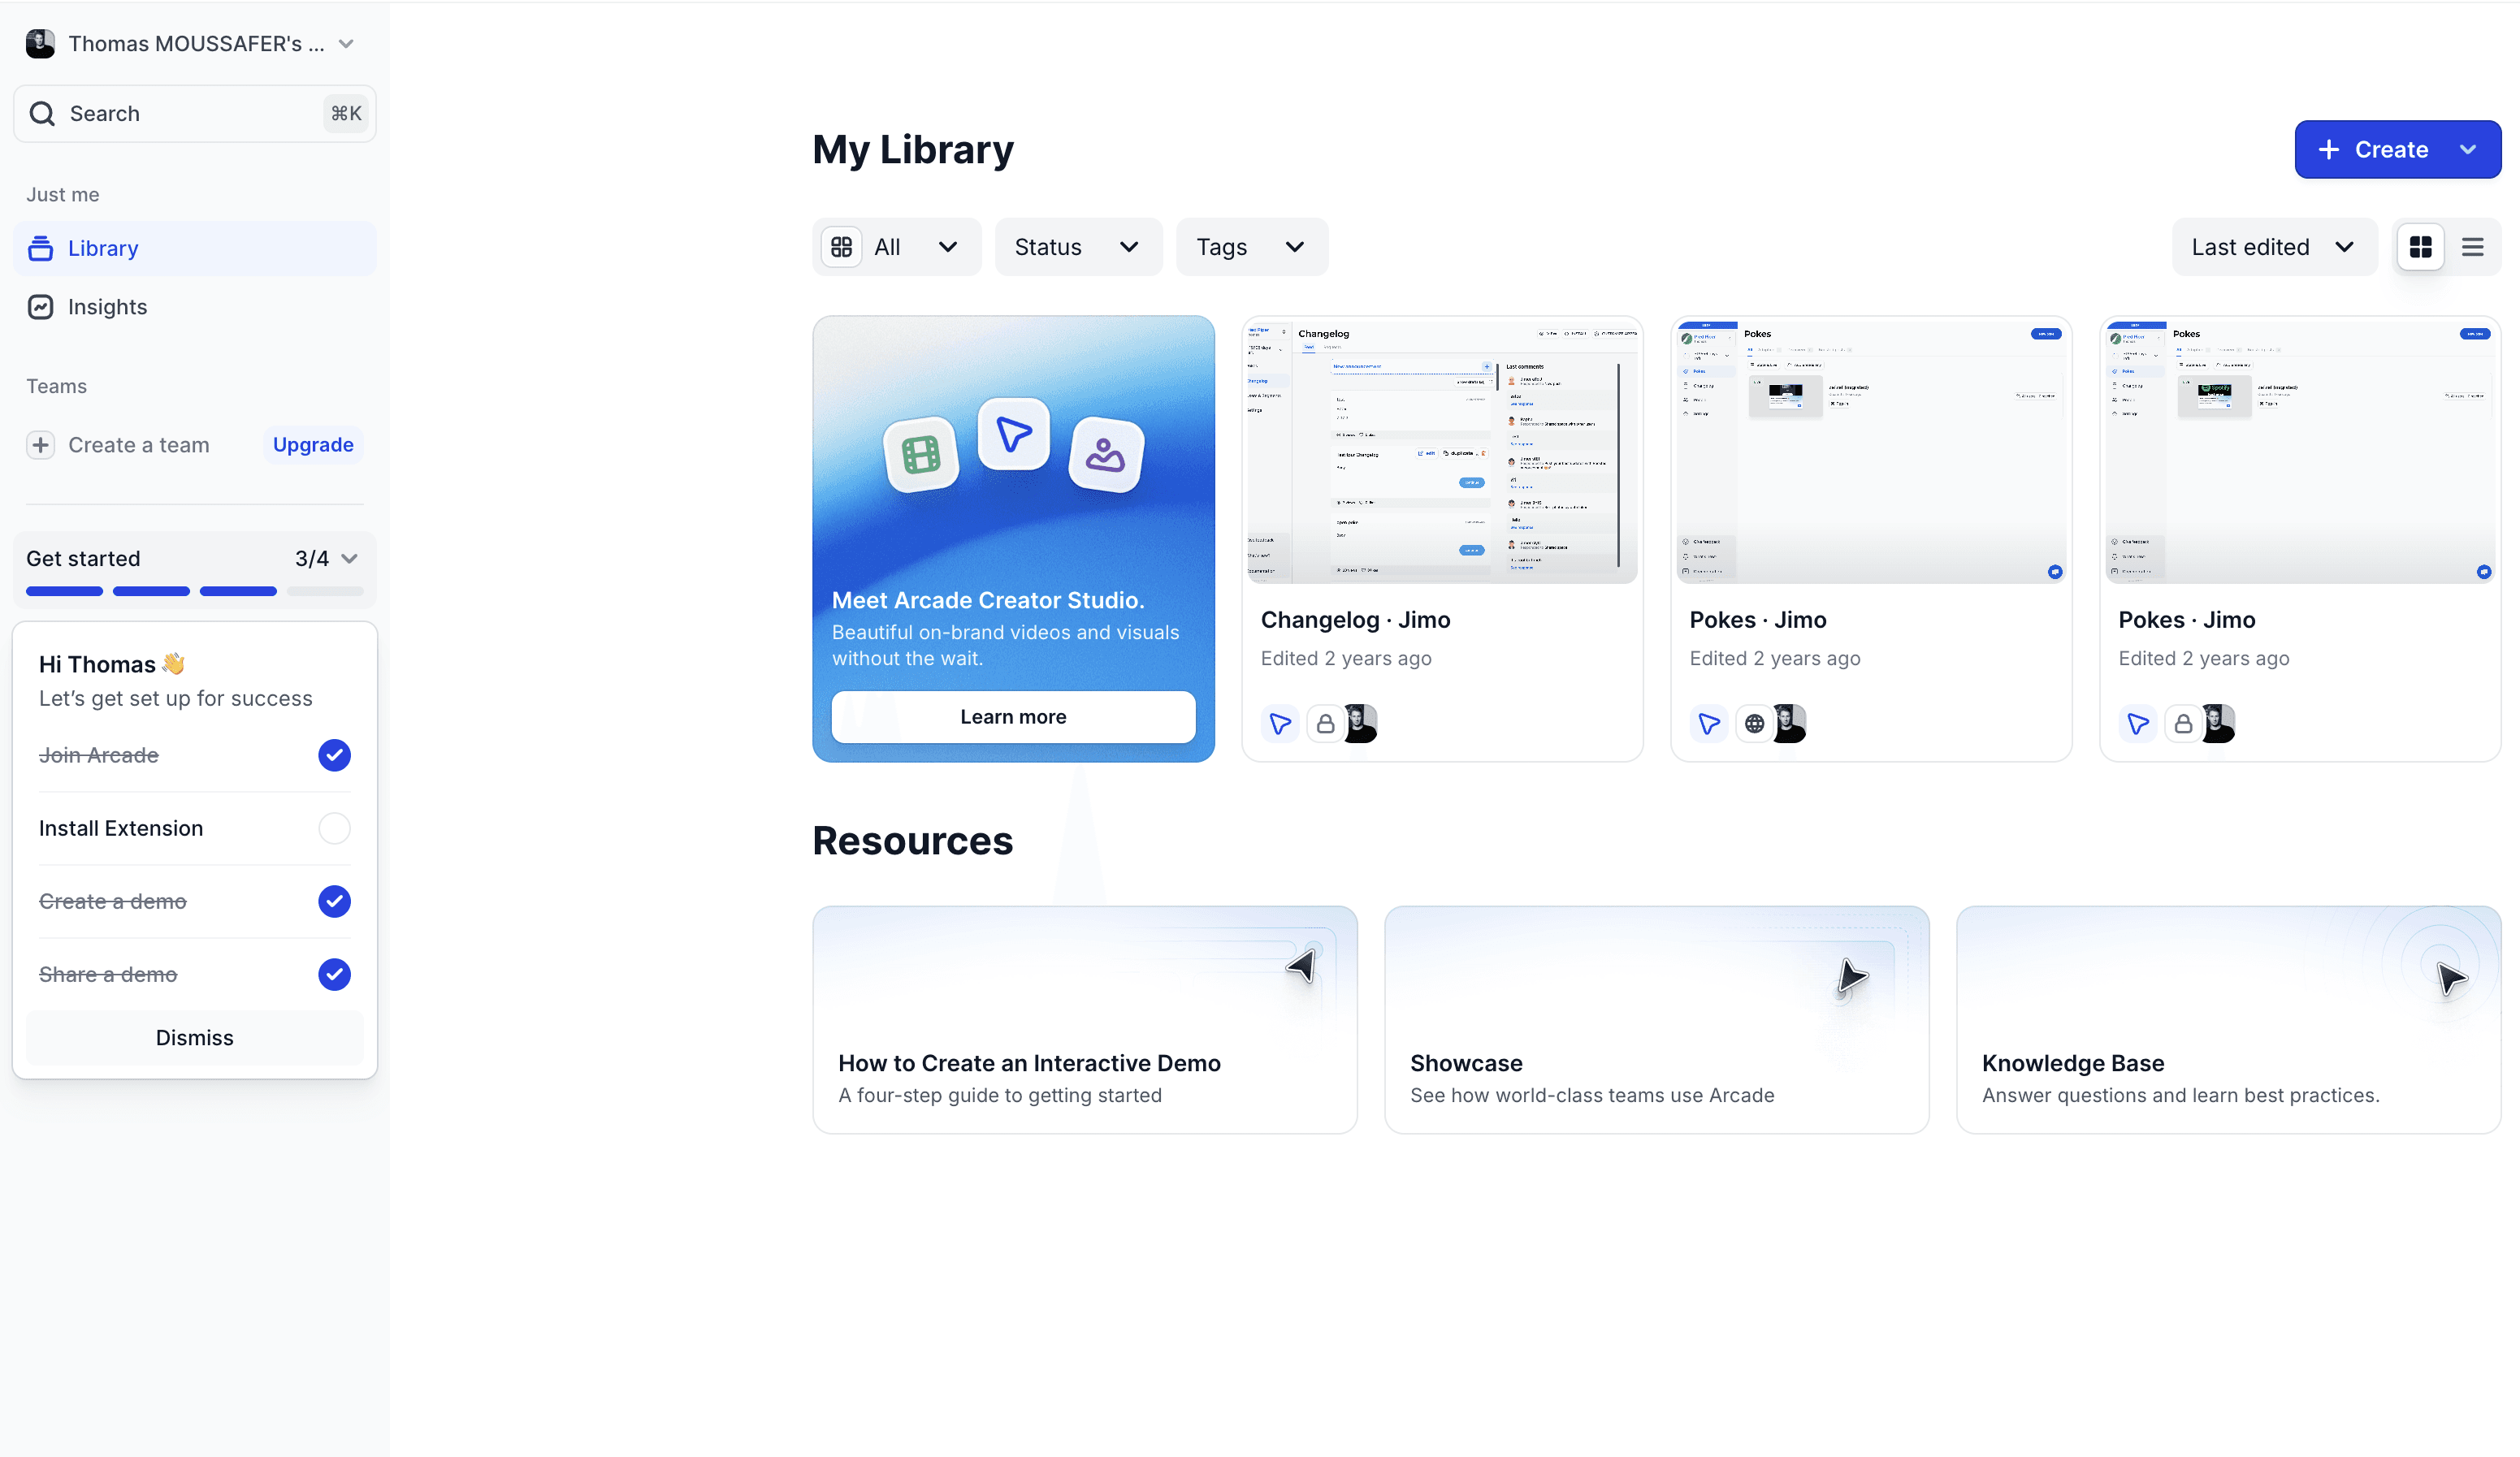The width and height of the screenshot is (2520, 1457).
Task: Select Insights in the sidebar
Action: (107, 307)
